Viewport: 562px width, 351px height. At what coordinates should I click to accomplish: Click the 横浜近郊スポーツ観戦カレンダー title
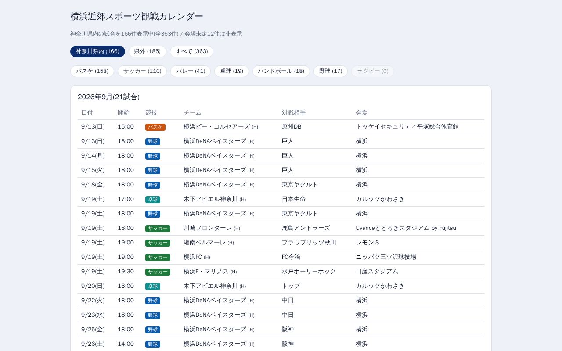tap(137, 16)
